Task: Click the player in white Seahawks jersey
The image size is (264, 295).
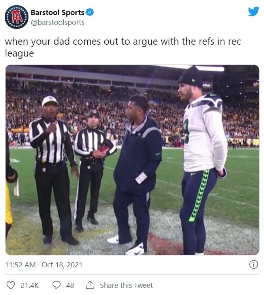Action: point(202,160)
